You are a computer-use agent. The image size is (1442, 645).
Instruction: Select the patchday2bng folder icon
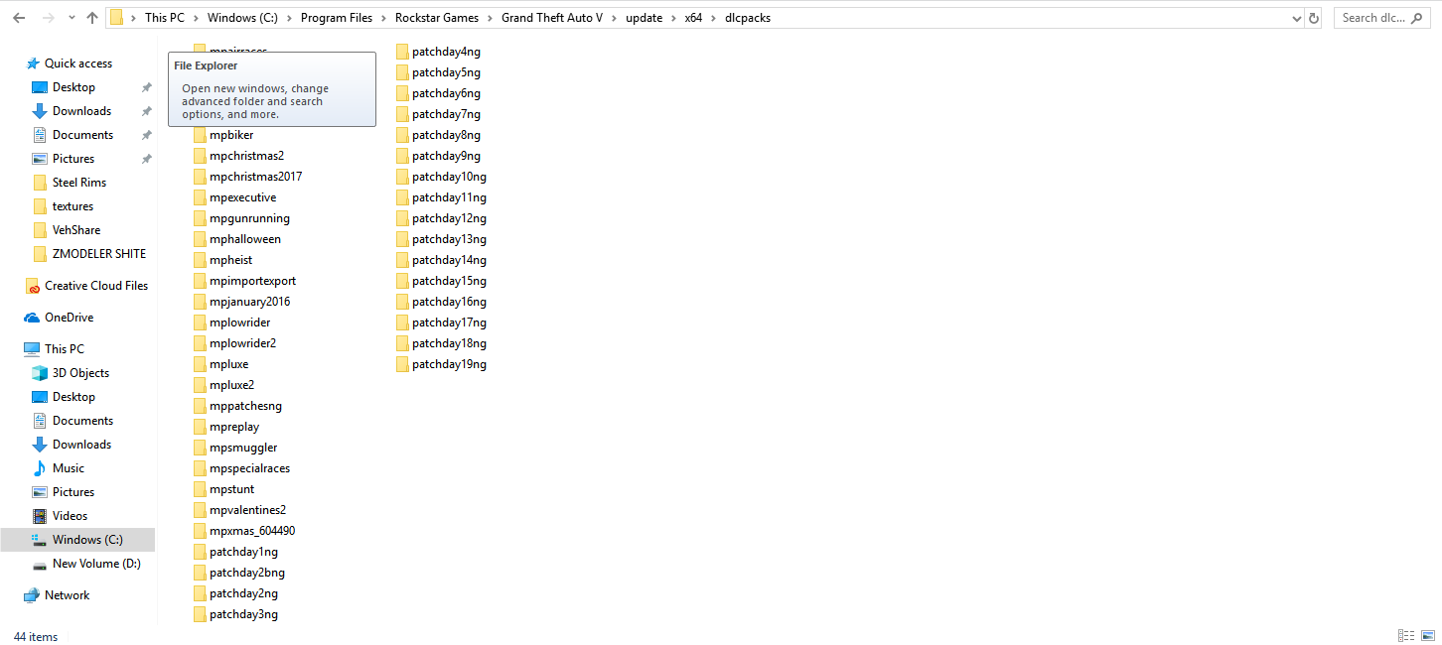(x=200, y=573)
